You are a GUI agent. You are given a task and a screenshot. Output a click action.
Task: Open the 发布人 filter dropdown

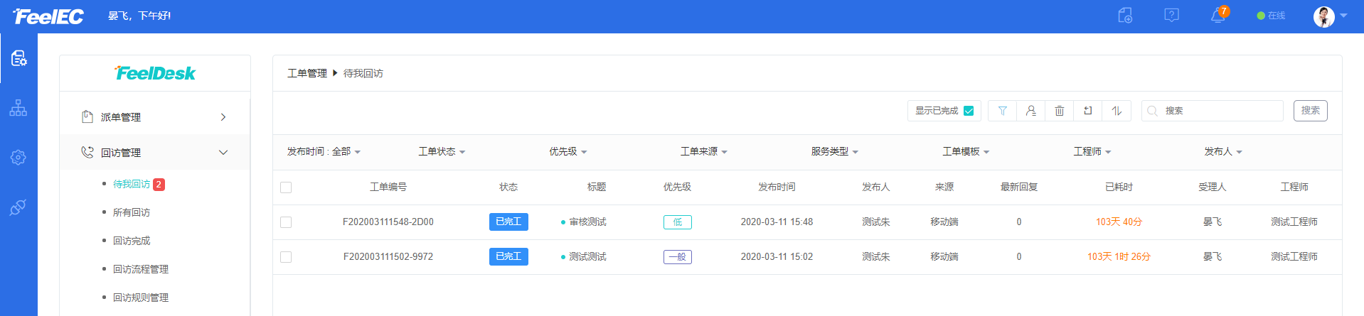tap(1222, 151)
